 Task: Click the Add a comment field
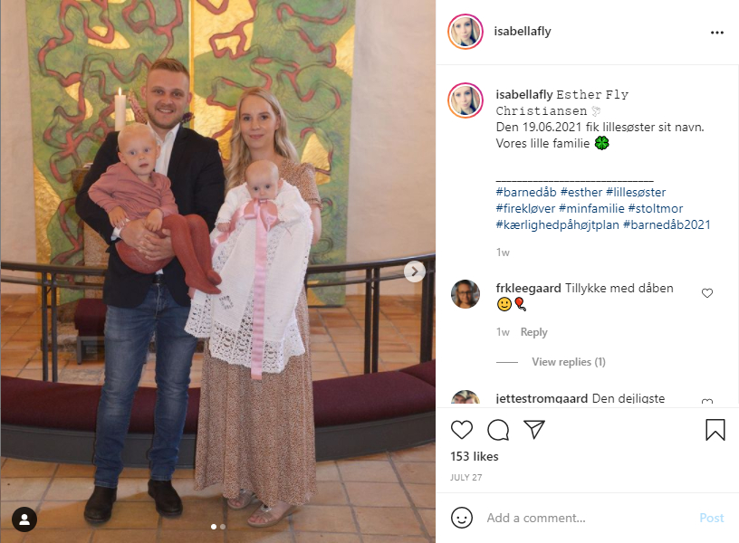pos(587,518)
